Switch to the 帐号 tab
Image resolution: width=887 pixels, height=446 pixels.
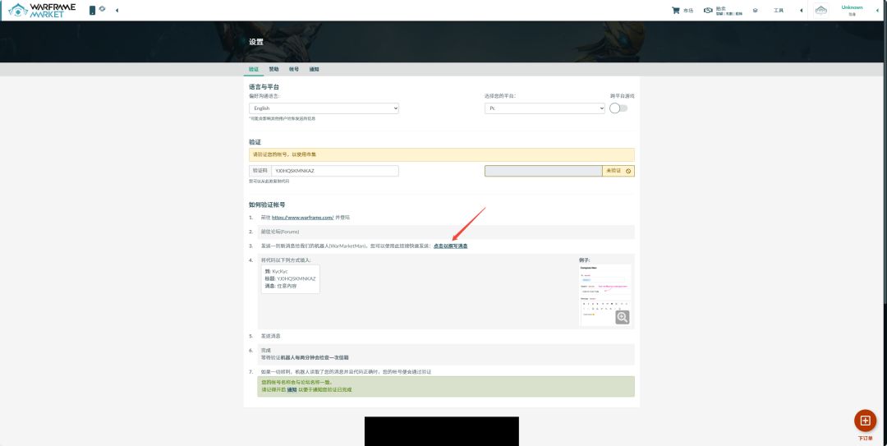tap(293, 69)
